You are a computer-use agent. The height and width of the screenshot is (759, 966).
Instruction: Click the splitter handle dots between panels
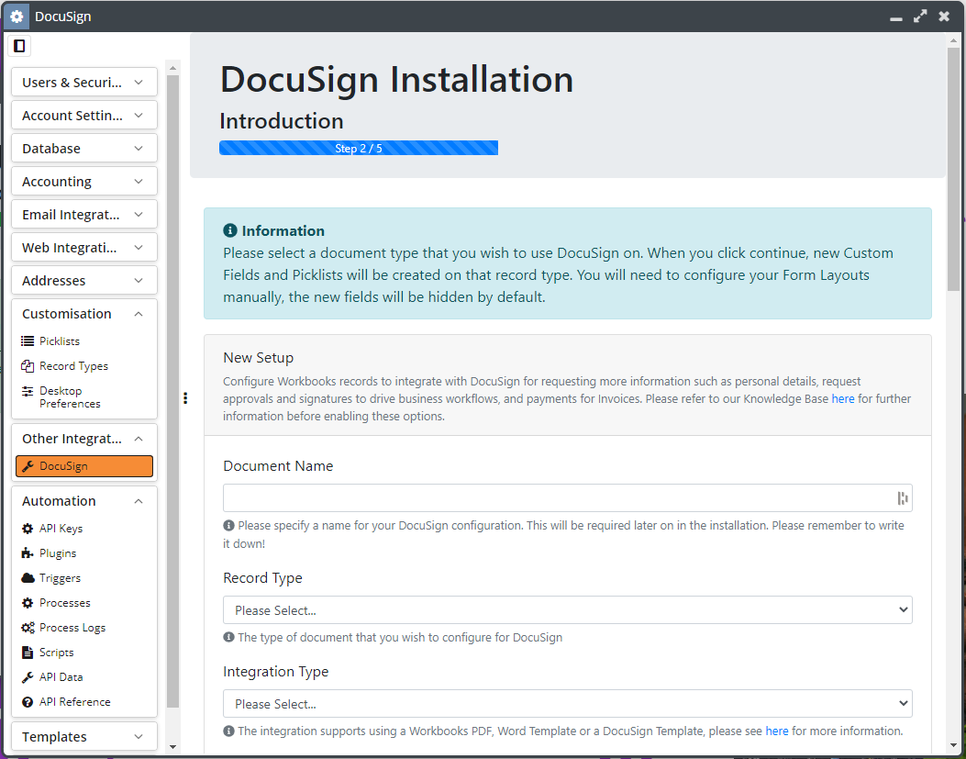(x=185, y=398)
